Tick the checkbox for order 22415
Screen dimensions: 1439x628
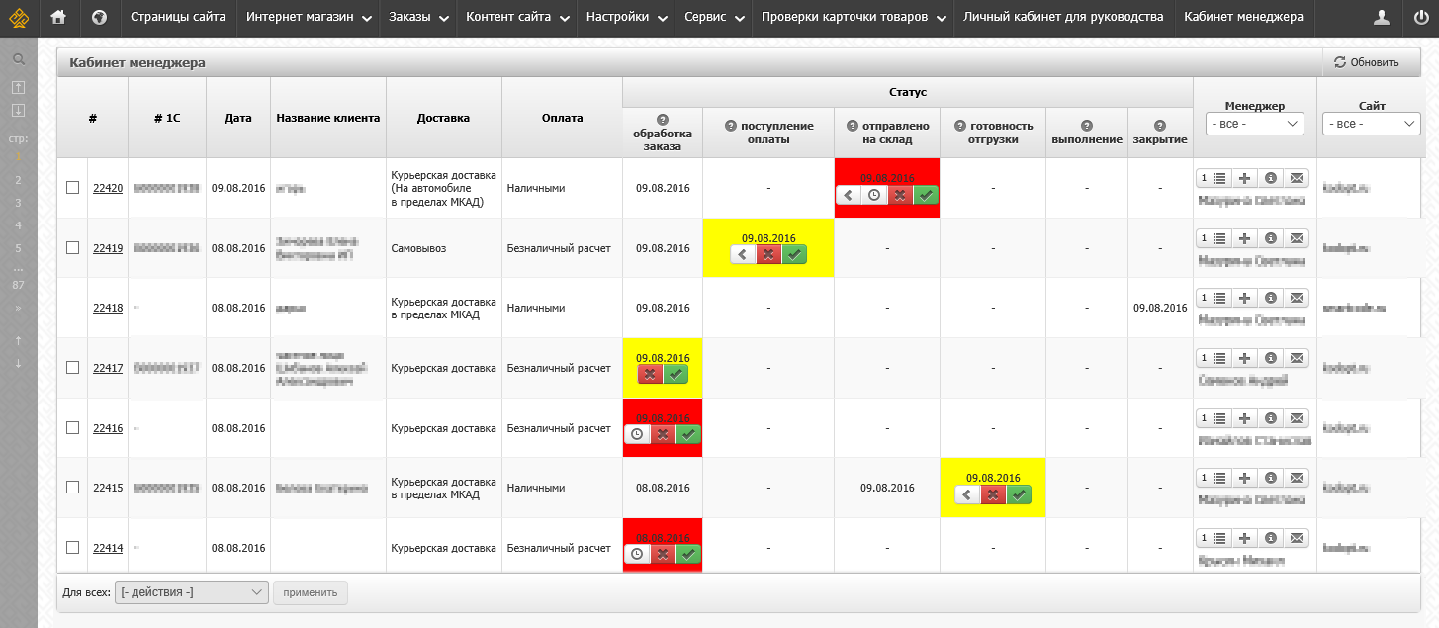click(x=72, y=487)
